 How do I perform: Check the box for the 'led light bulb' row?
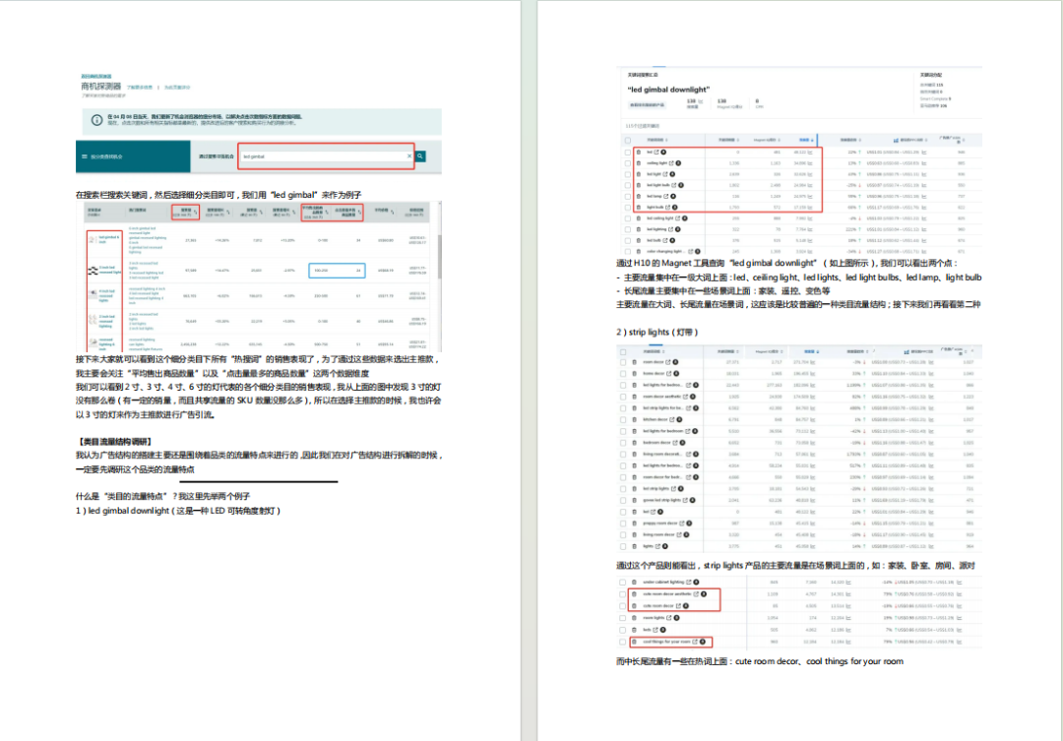[627, 185]
